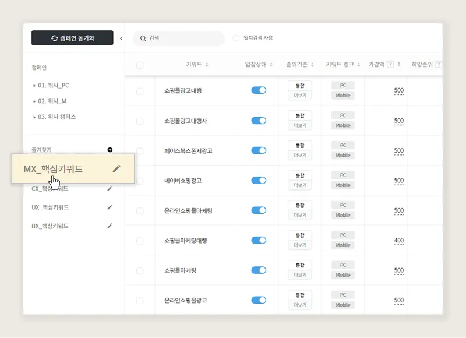Click edit pencil next to CX_핵심키워드
The image size is (466, 338).
[110, 188]
